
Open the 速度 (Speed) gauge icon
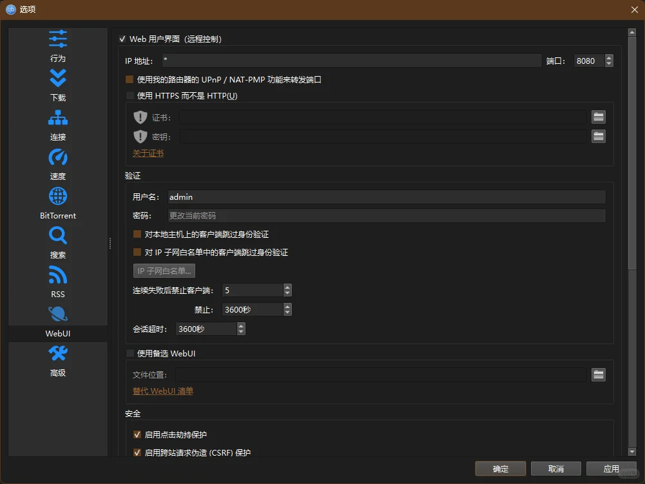coord(57,157)
